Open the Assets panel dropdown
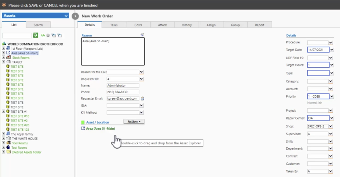This screenshot has height=177, width=340. click(66, 16)
